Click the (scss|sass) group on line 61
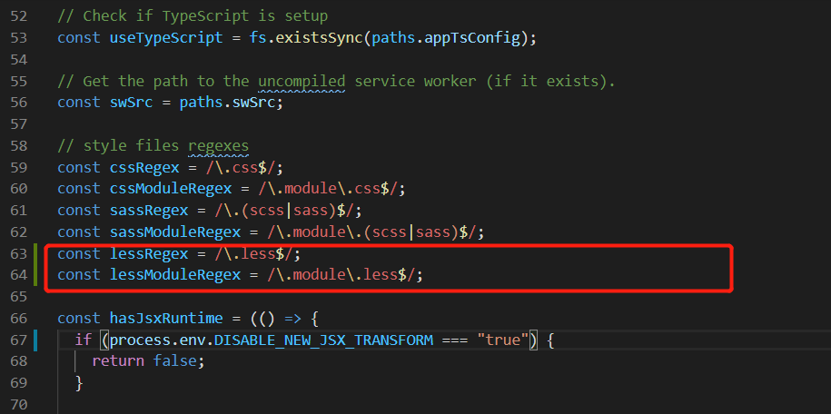 (289, 211)
